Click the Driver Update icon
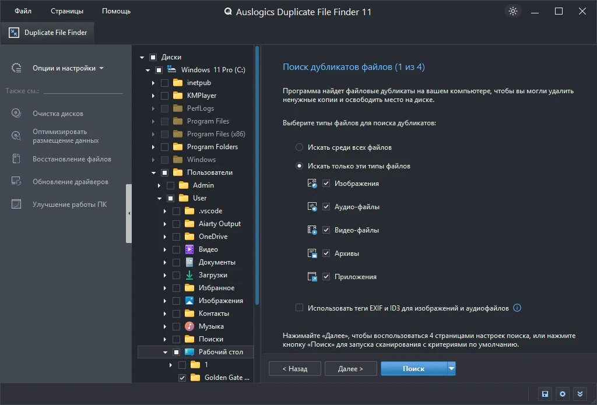 [16, 181]
